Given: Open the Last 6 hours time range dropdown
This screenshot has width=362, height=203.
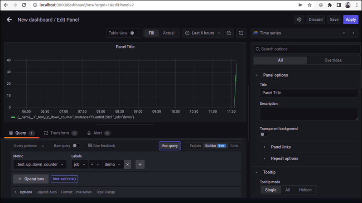Looking at the screenshot, I should coord(203,33).
